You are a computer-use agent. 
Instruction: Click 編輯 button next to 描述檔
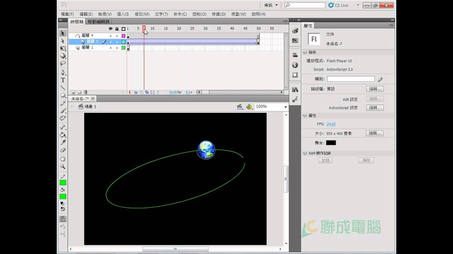click(x=375, y=89)
